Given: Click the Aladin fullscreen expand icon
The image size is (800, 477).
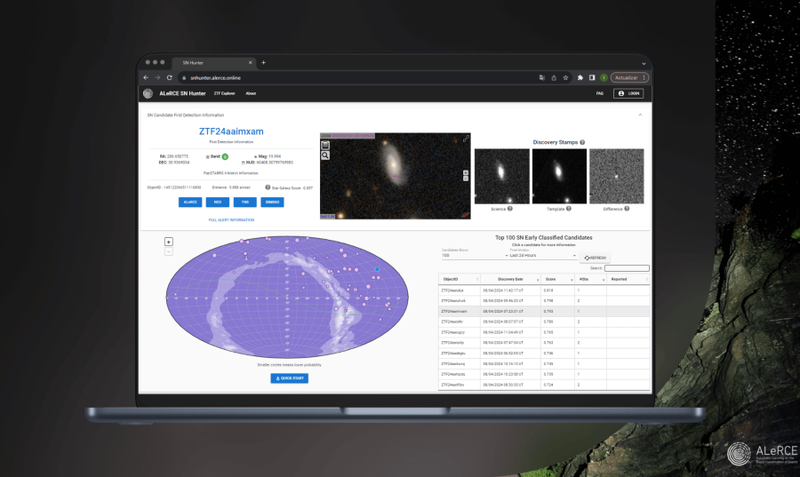Looking at the screenshot, I should [x=466, y=139].
